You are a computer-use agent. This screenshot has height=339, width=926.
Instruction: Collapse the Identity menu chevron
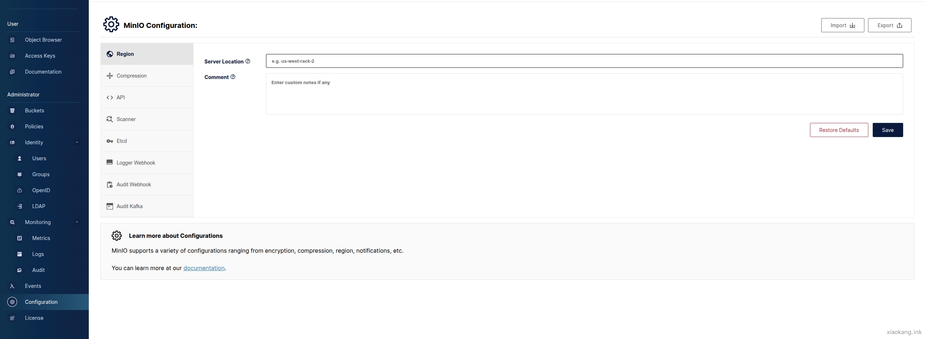(x=77, y=142)
